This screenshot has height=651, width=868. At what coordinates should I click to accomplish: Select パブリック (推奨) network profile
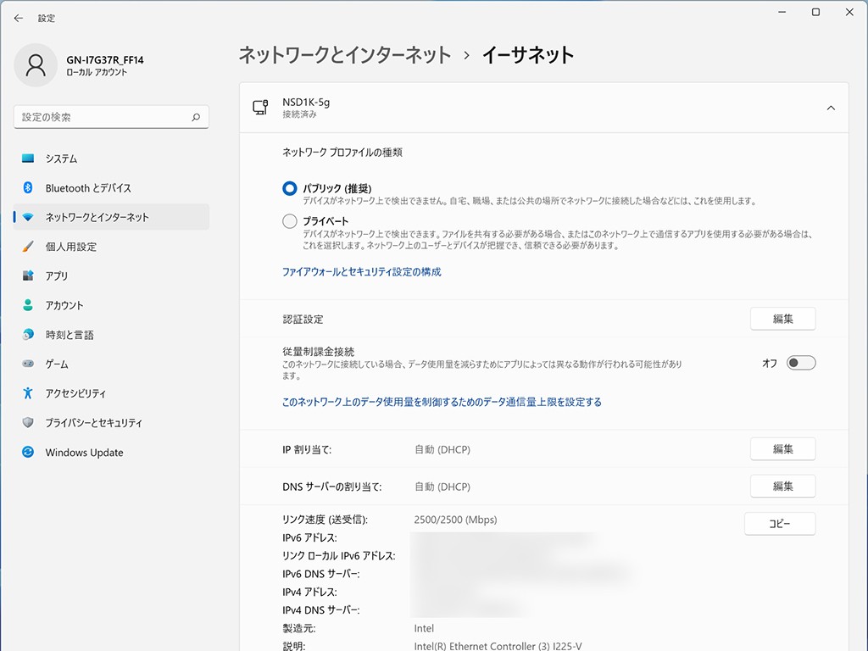click(x=290, y=188)
